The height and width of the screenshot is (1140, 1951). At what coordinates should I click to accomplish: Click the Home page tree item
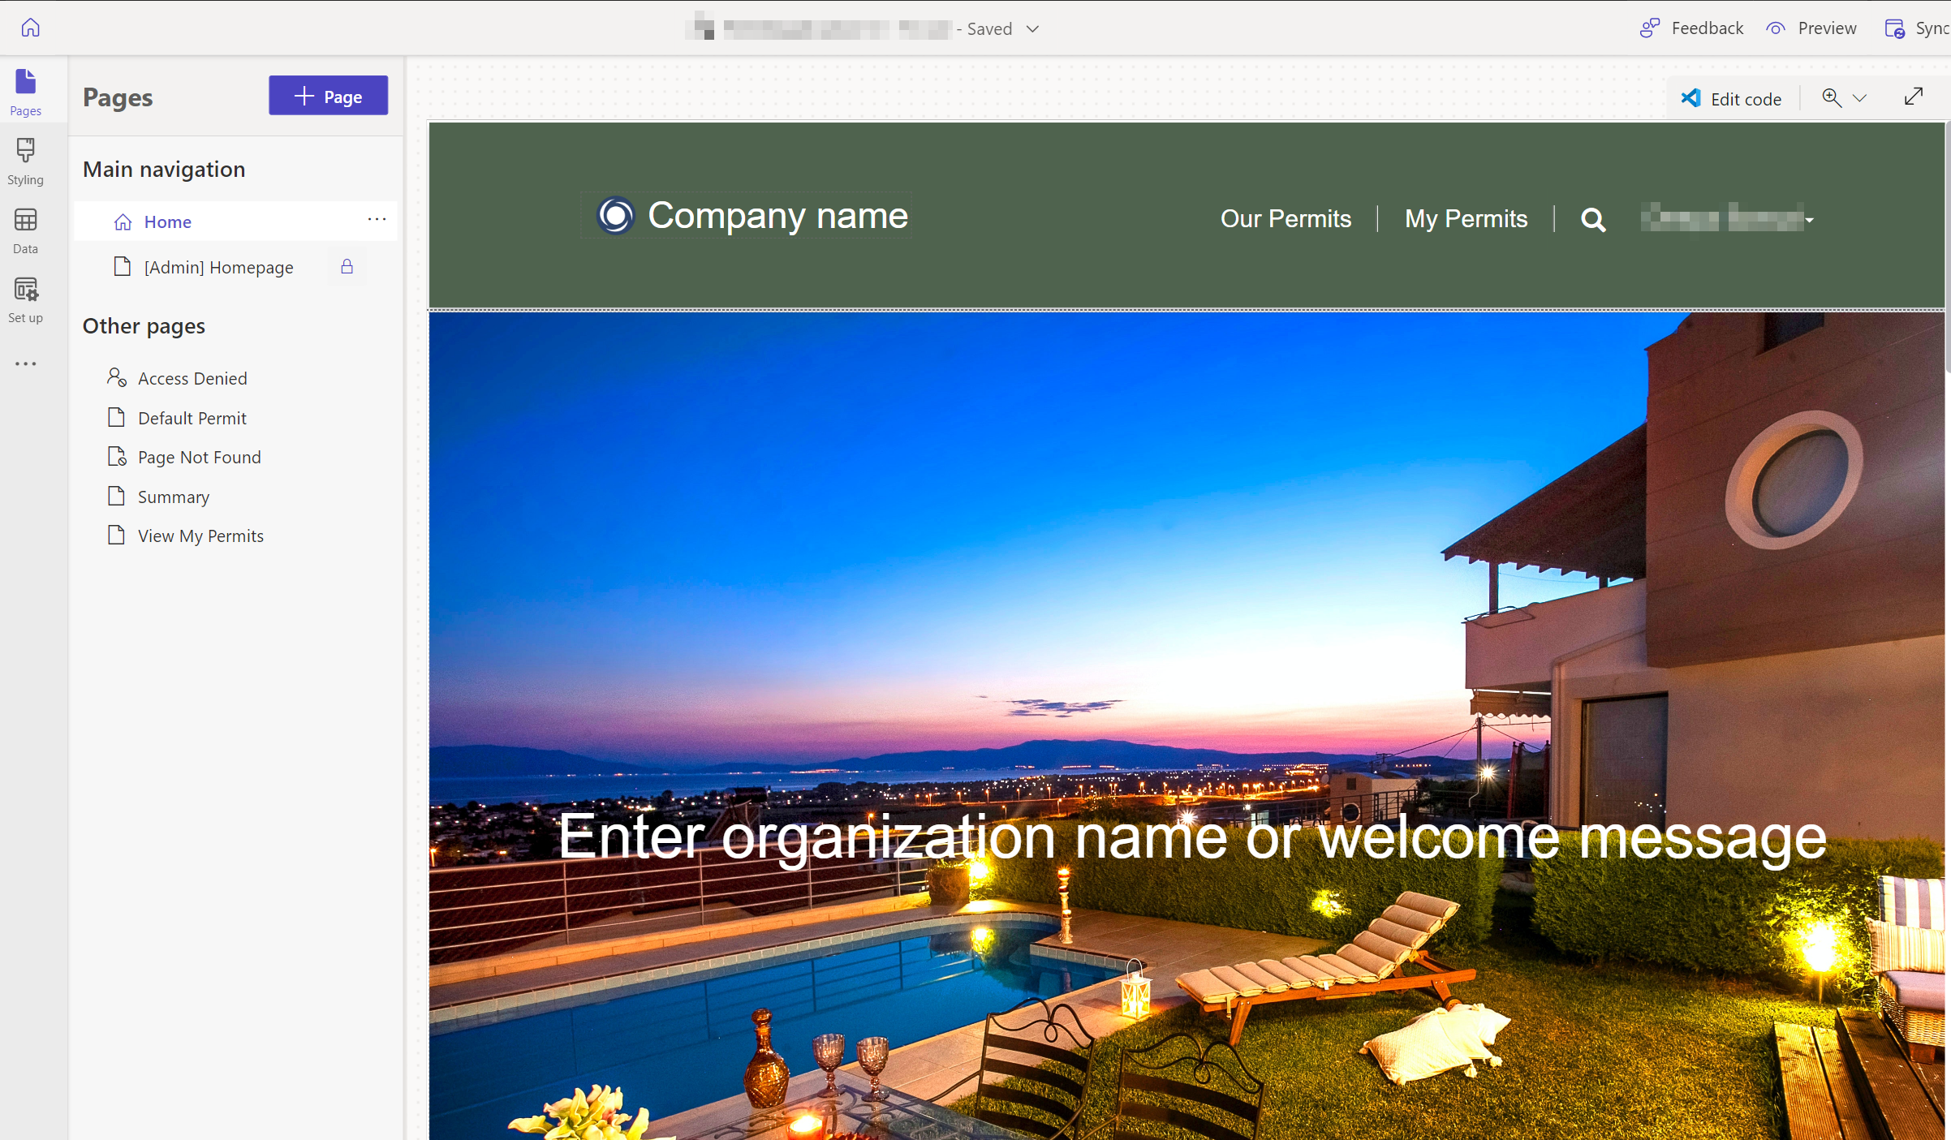(167, 222)
